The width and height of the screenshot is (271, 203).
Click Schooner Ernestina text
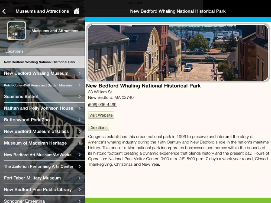[24, 201]
